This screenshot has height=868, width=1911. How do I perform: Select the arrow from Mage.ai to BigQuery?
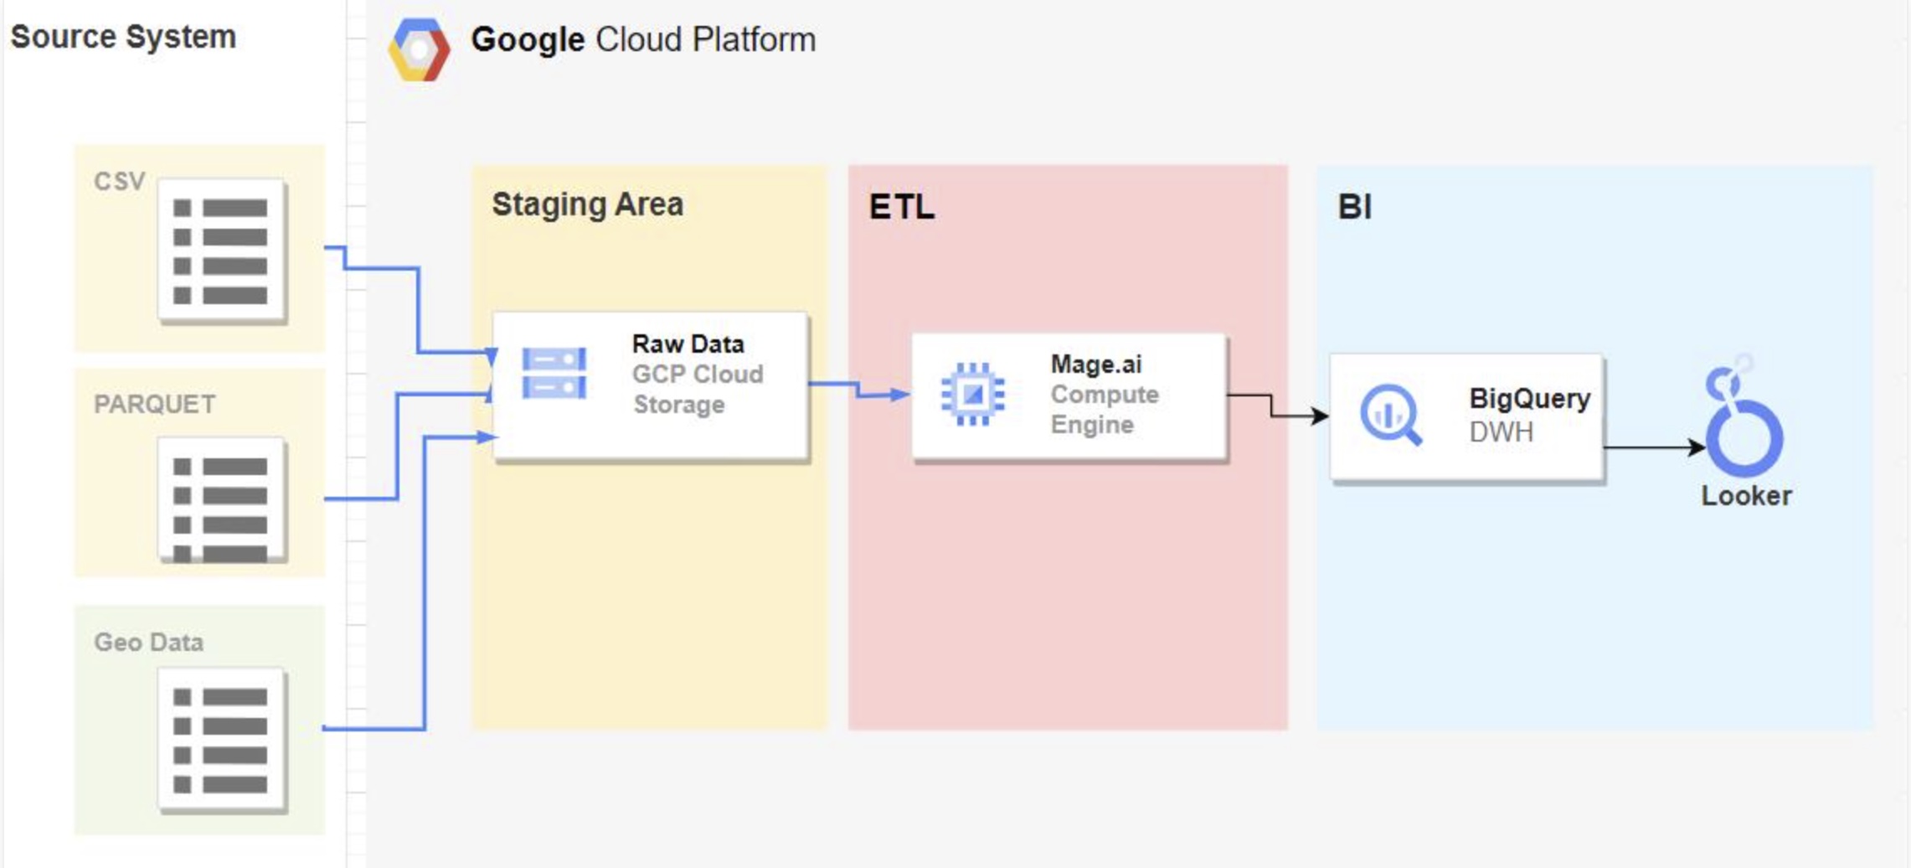(1278, 406)
